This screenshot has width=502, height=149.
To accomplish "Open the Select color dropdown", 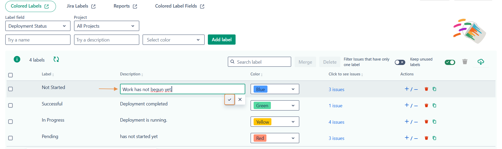I will click(x=173, y=40).
